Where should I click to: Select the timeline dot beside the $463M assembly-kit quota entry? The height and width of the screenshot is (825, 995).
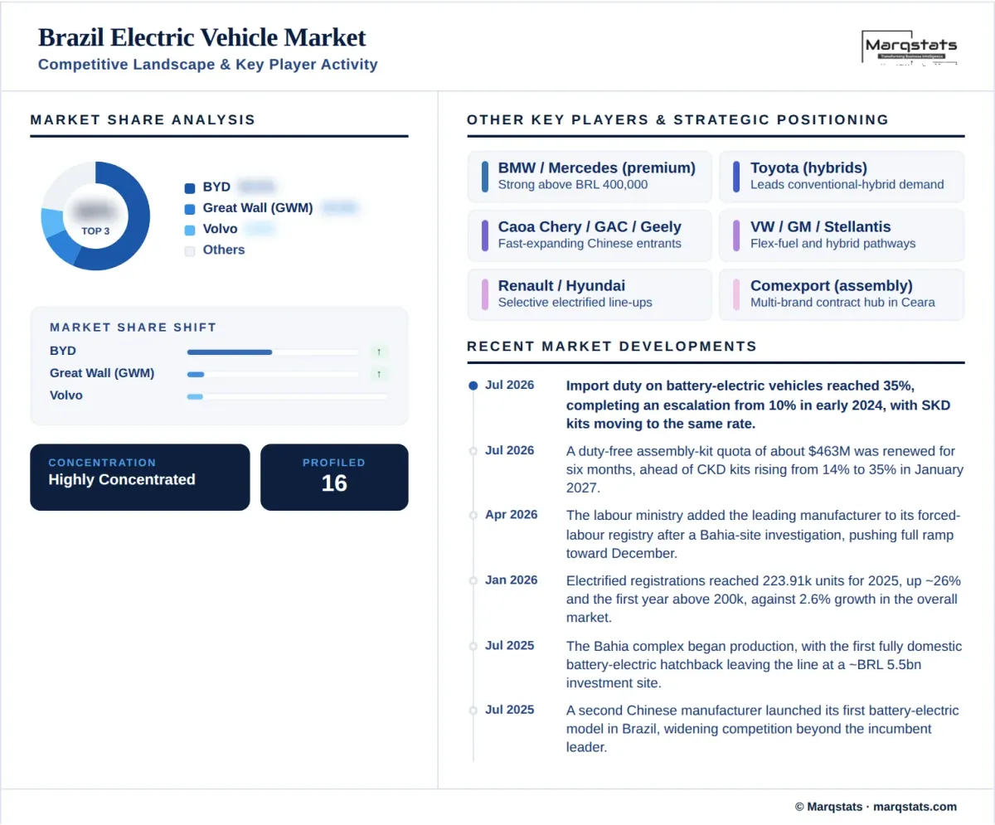(473, 451)
